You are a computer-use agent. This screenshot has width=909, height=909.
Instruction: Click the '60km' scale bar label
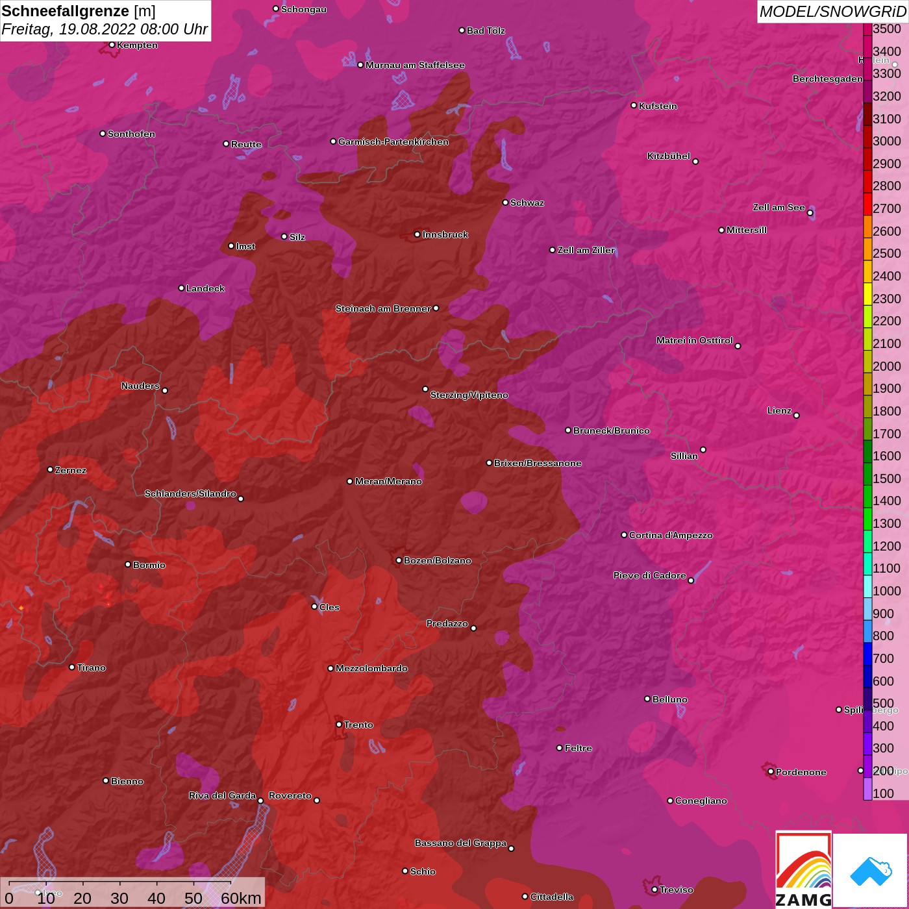click(241, 898)
